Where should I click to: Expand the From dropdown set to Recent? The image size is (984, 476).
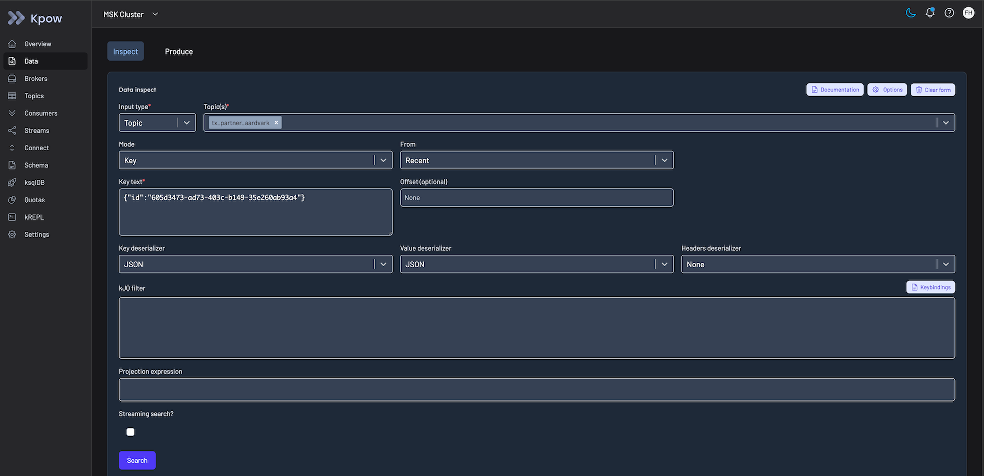[536, 160]
